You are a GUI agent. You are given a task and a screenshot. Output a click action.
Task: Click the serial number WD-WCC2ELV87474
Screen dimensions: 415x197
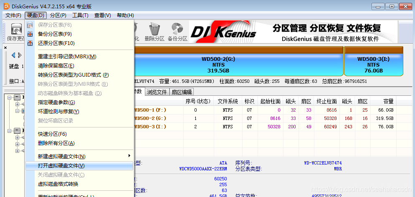coord(323,163)
